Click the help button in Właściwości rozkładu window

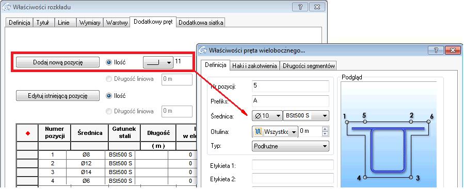click(x=300, y=7)
